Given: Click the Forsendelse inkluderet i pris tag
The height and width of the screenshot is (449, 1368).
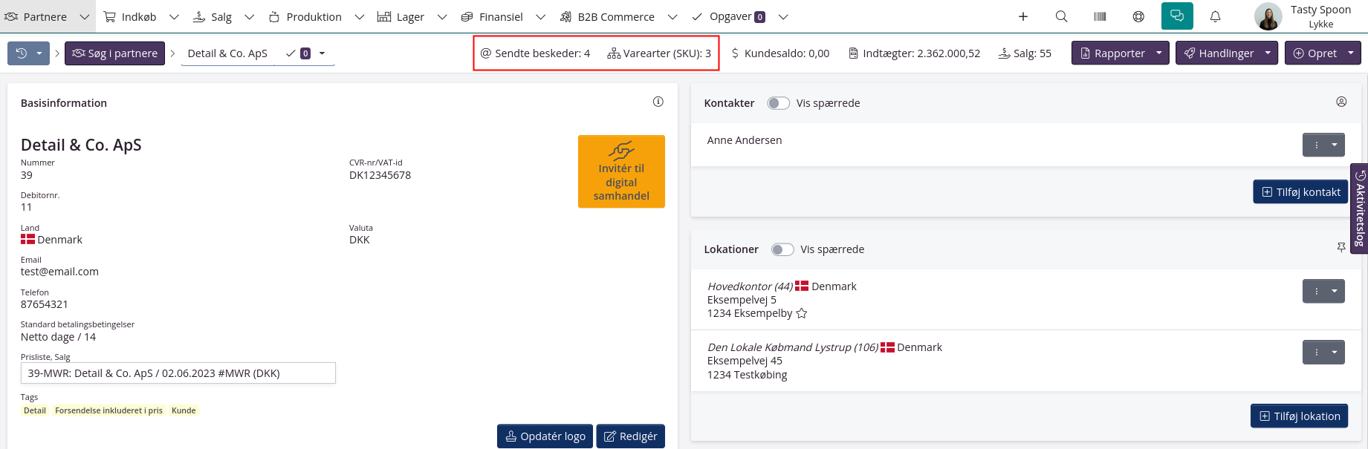Looking at the screenshot, I should click(x=108, y=410).
